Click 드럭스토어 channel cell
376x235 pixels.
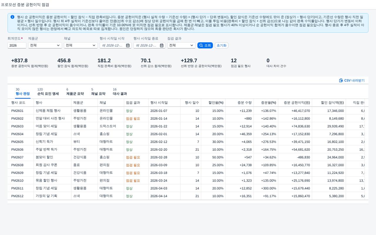(x=108, y=126)
